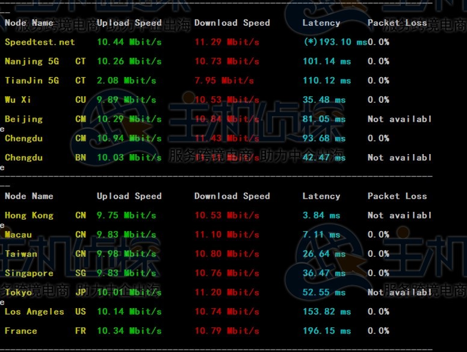Image resolution: width=467 pixels, height=352 pixels.
Task: Select the Wu Xi node name
Action: 18,100
